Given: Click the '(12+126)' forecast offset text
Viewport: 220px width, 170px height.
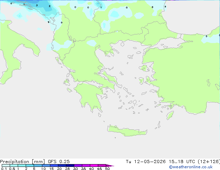Looking at the screenshot, I should coord(209,162).
